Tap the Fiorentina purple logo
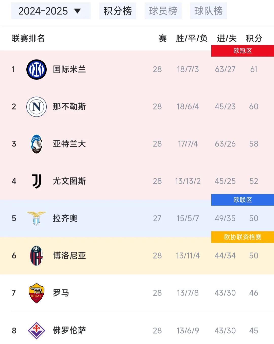This screenshot has height=344, width=274. click(x=37, y=330)
